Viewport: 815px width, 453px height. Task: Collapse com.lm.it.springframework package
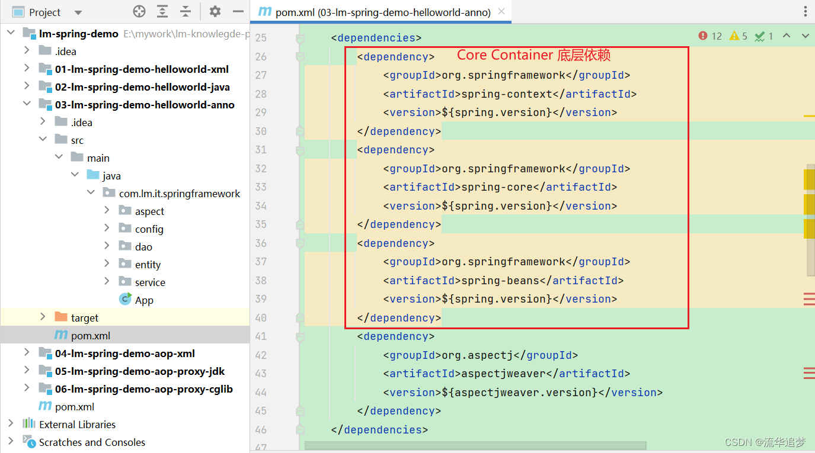[x=91, y=193]
